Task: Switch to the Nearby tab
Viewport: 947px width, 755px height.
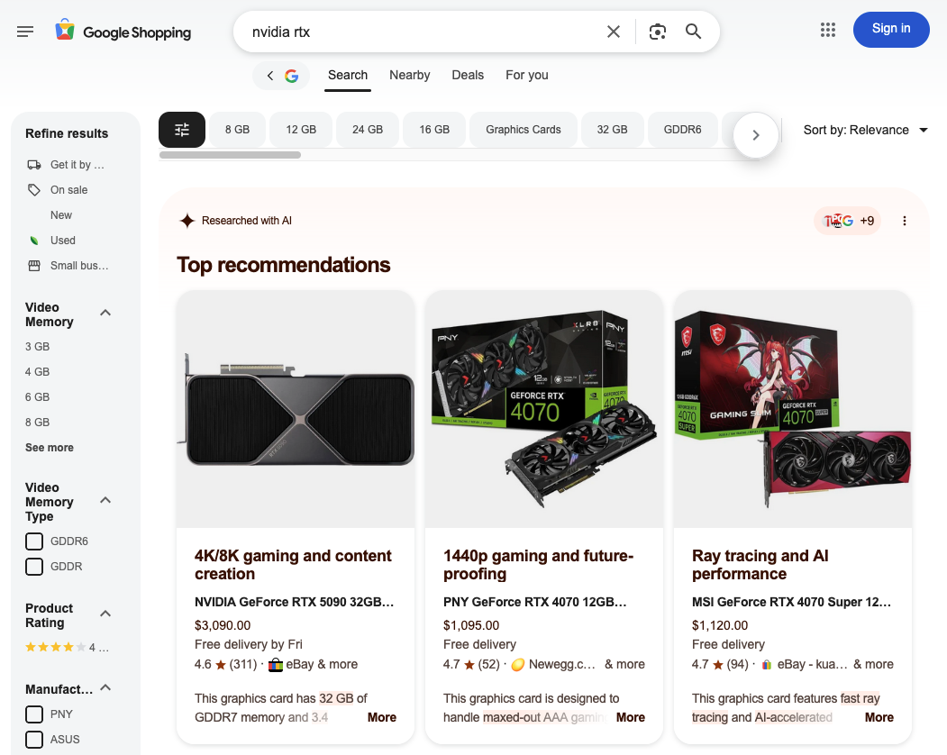Action: (x=409, y=75)
